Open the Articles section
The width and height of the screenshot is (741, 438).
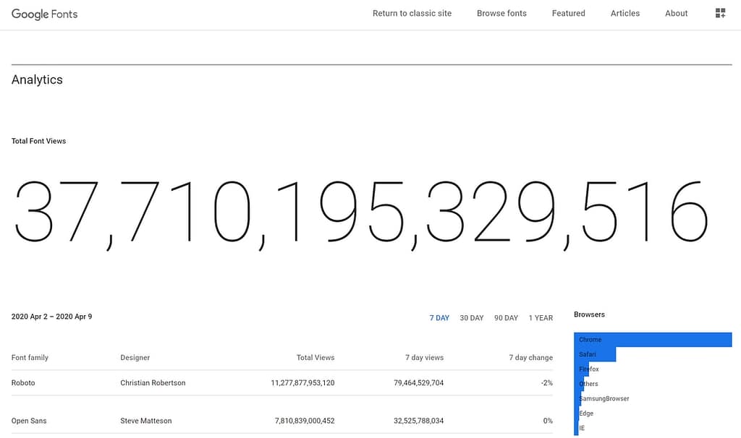624,13
